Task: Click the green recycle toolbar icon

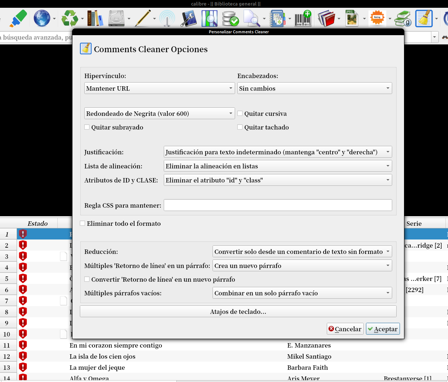Action: [69, 18]
